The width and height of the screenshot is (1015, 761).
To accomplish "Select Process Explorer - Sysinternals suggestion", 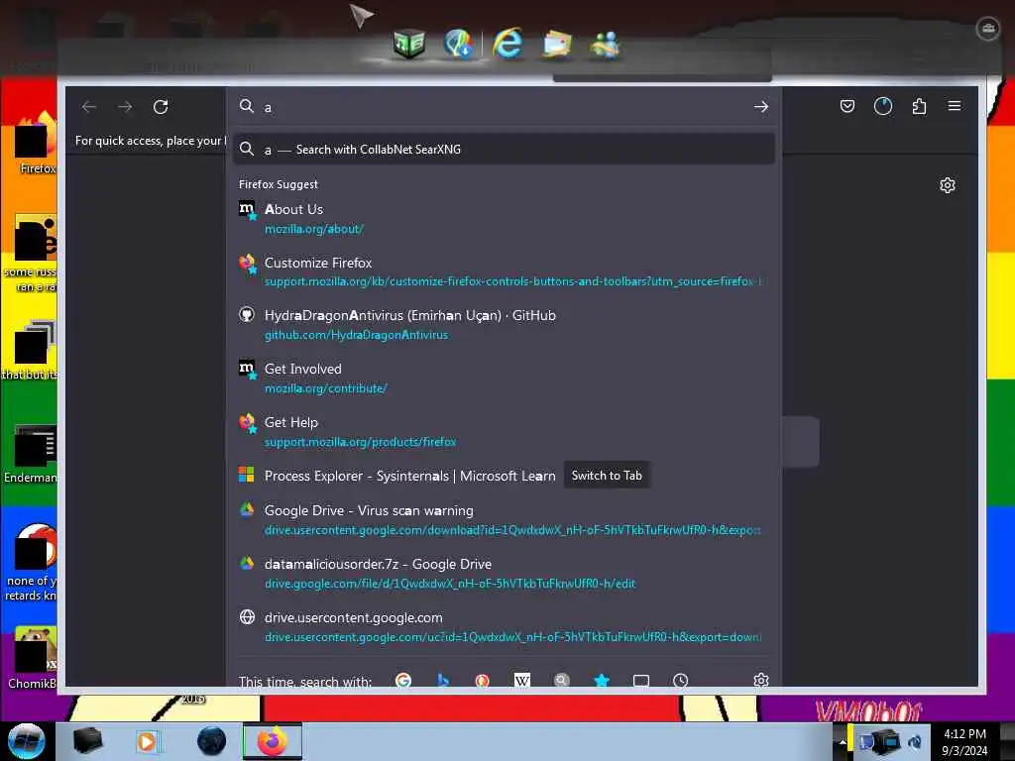I will (x=409, y=476).
